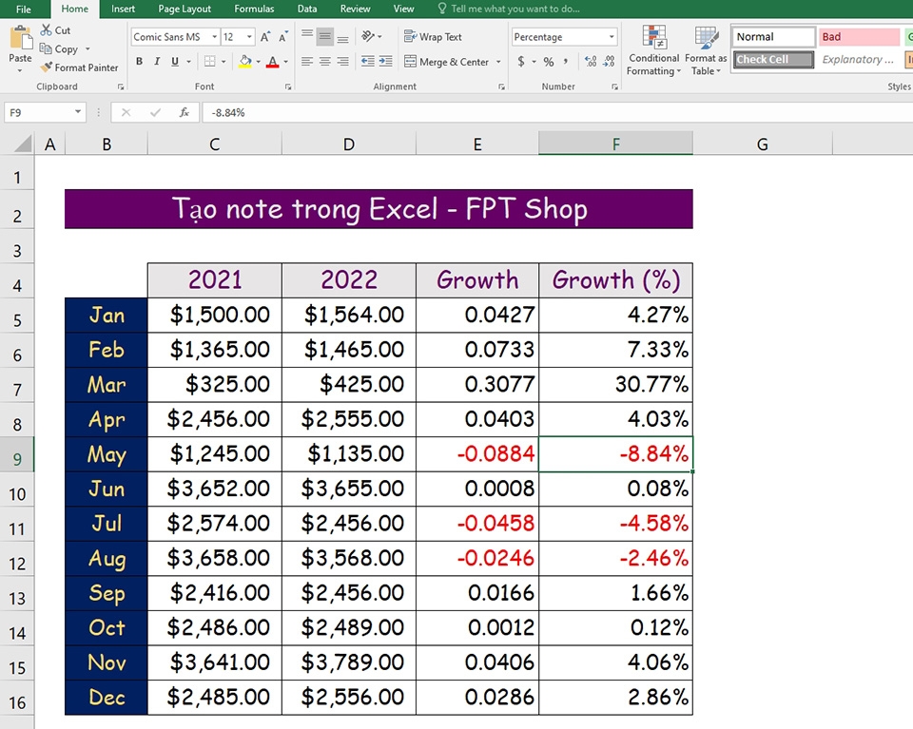Viewport: 913px width, 729px height.
Task: Click Select All corner triangle
Action: click(22, 144)
